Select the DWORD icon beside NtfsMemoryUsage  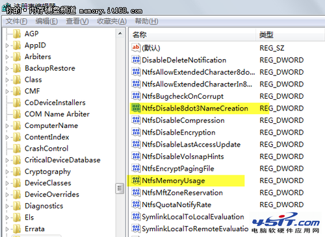point(136,180)
